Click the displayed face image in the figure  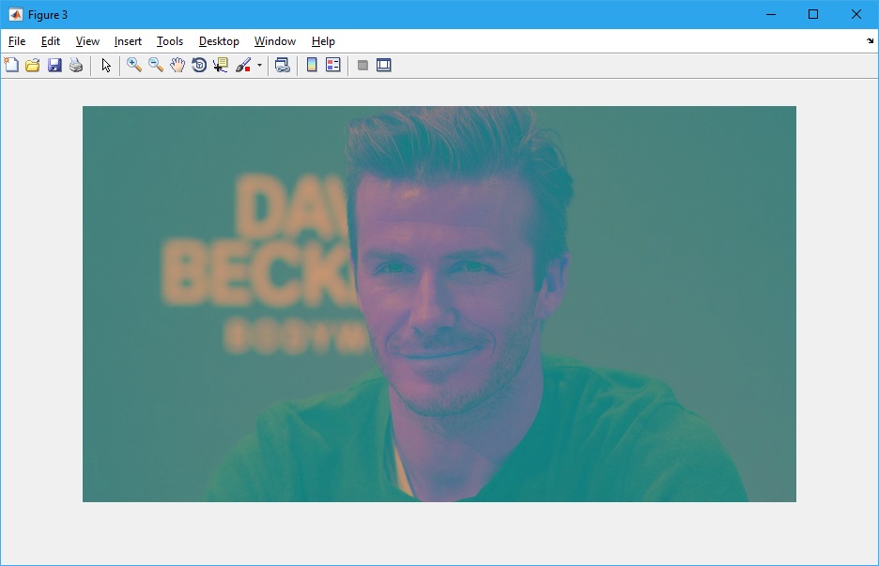click(x=439, y=304)
